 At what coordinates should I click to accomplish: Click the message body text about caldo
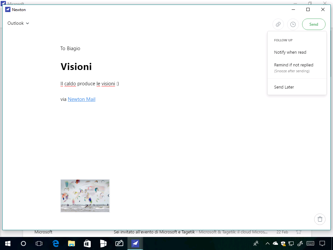click(x=90, y=84)
